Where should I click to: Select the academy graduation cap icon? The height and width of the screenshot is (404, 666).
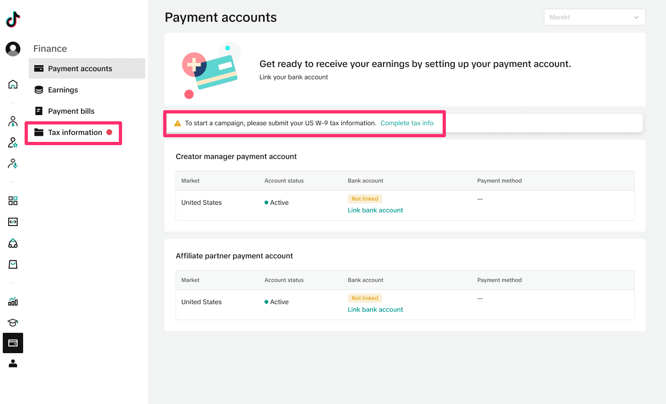coord(12,322)
